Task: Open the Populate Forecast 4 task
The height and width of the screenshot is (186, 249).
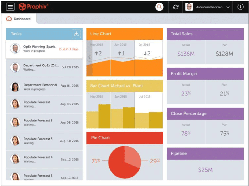Action: (44, 160)
